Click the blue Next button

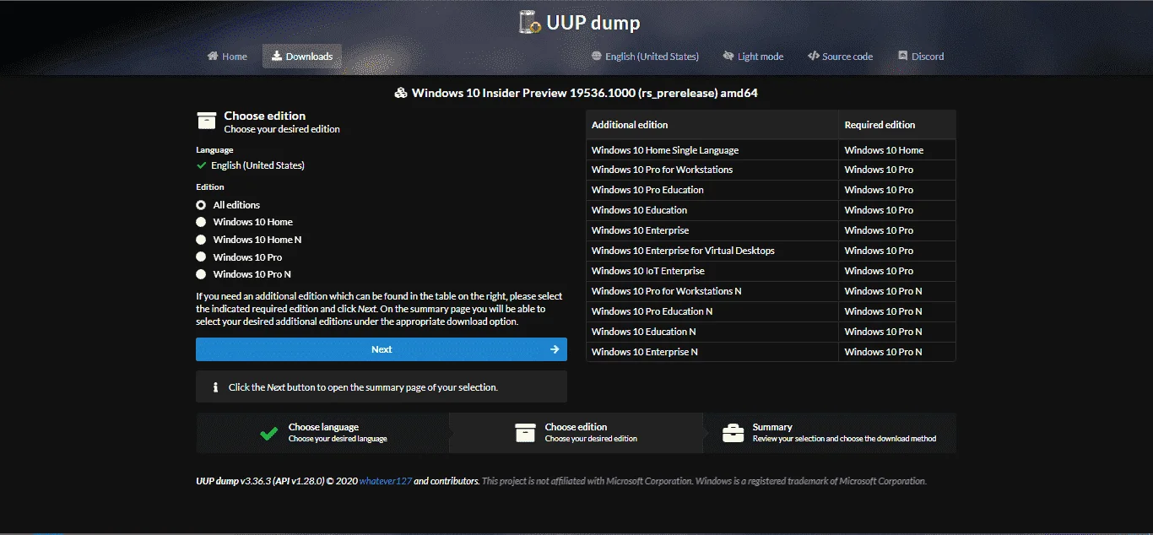[382, 349]
